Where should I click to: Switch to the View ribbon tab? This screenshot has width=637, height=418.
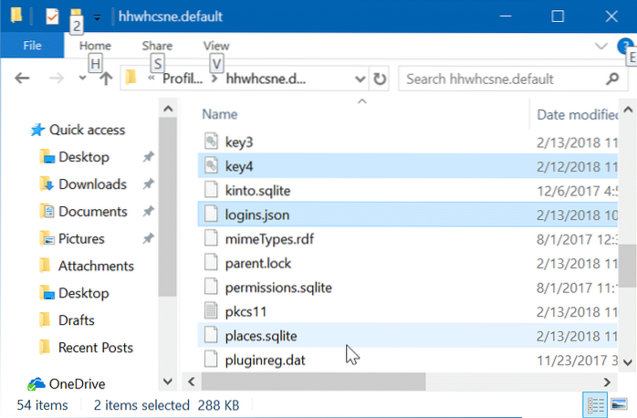point(216,45)
